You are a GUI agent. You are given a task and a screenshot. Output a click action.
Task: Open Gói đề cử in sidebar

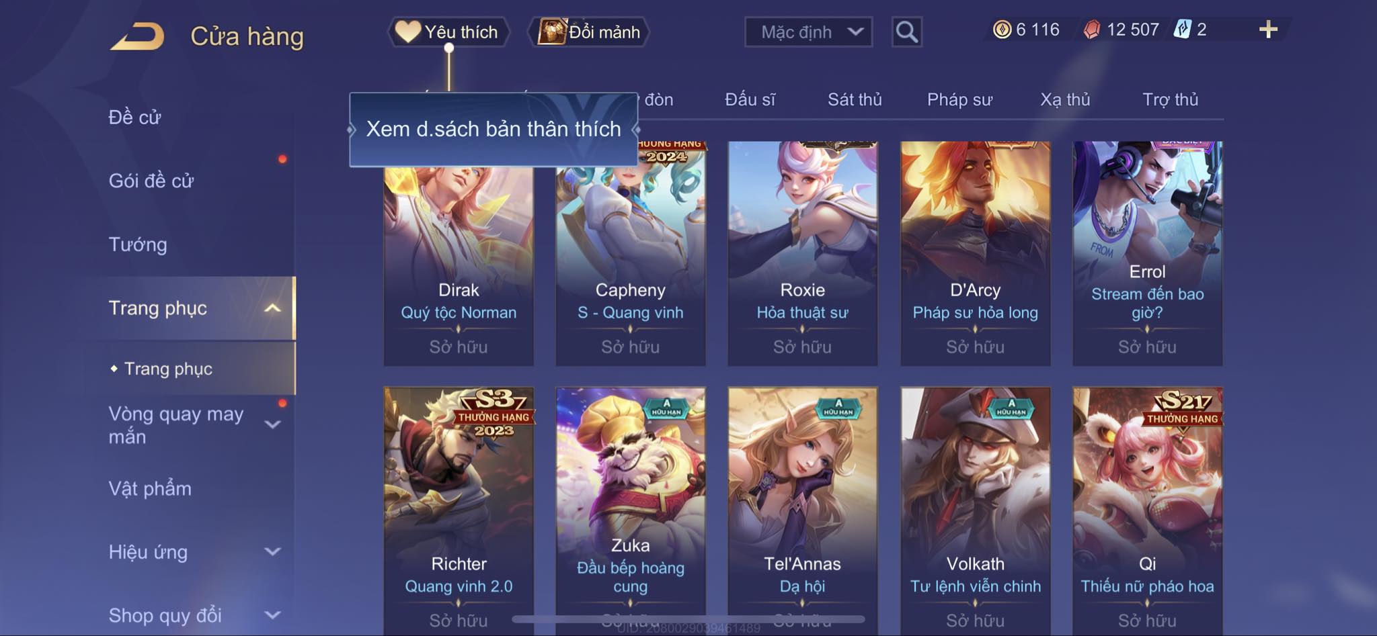pyautogui.click(x=151, y=181)
